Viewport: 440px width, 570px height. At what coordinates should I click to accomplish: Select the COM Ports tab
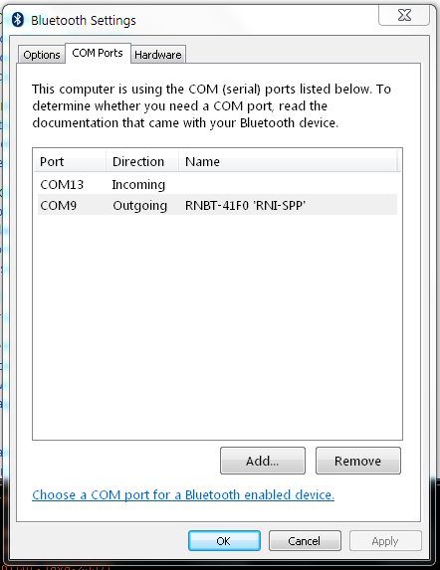(x=98, y=53)
